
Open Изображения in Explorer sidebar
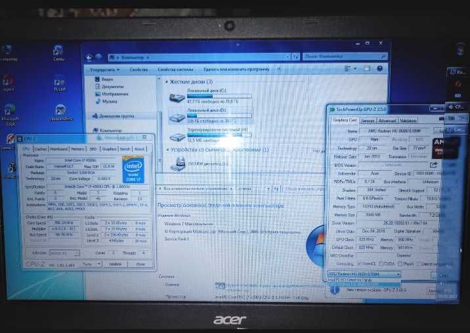(112, 94)
